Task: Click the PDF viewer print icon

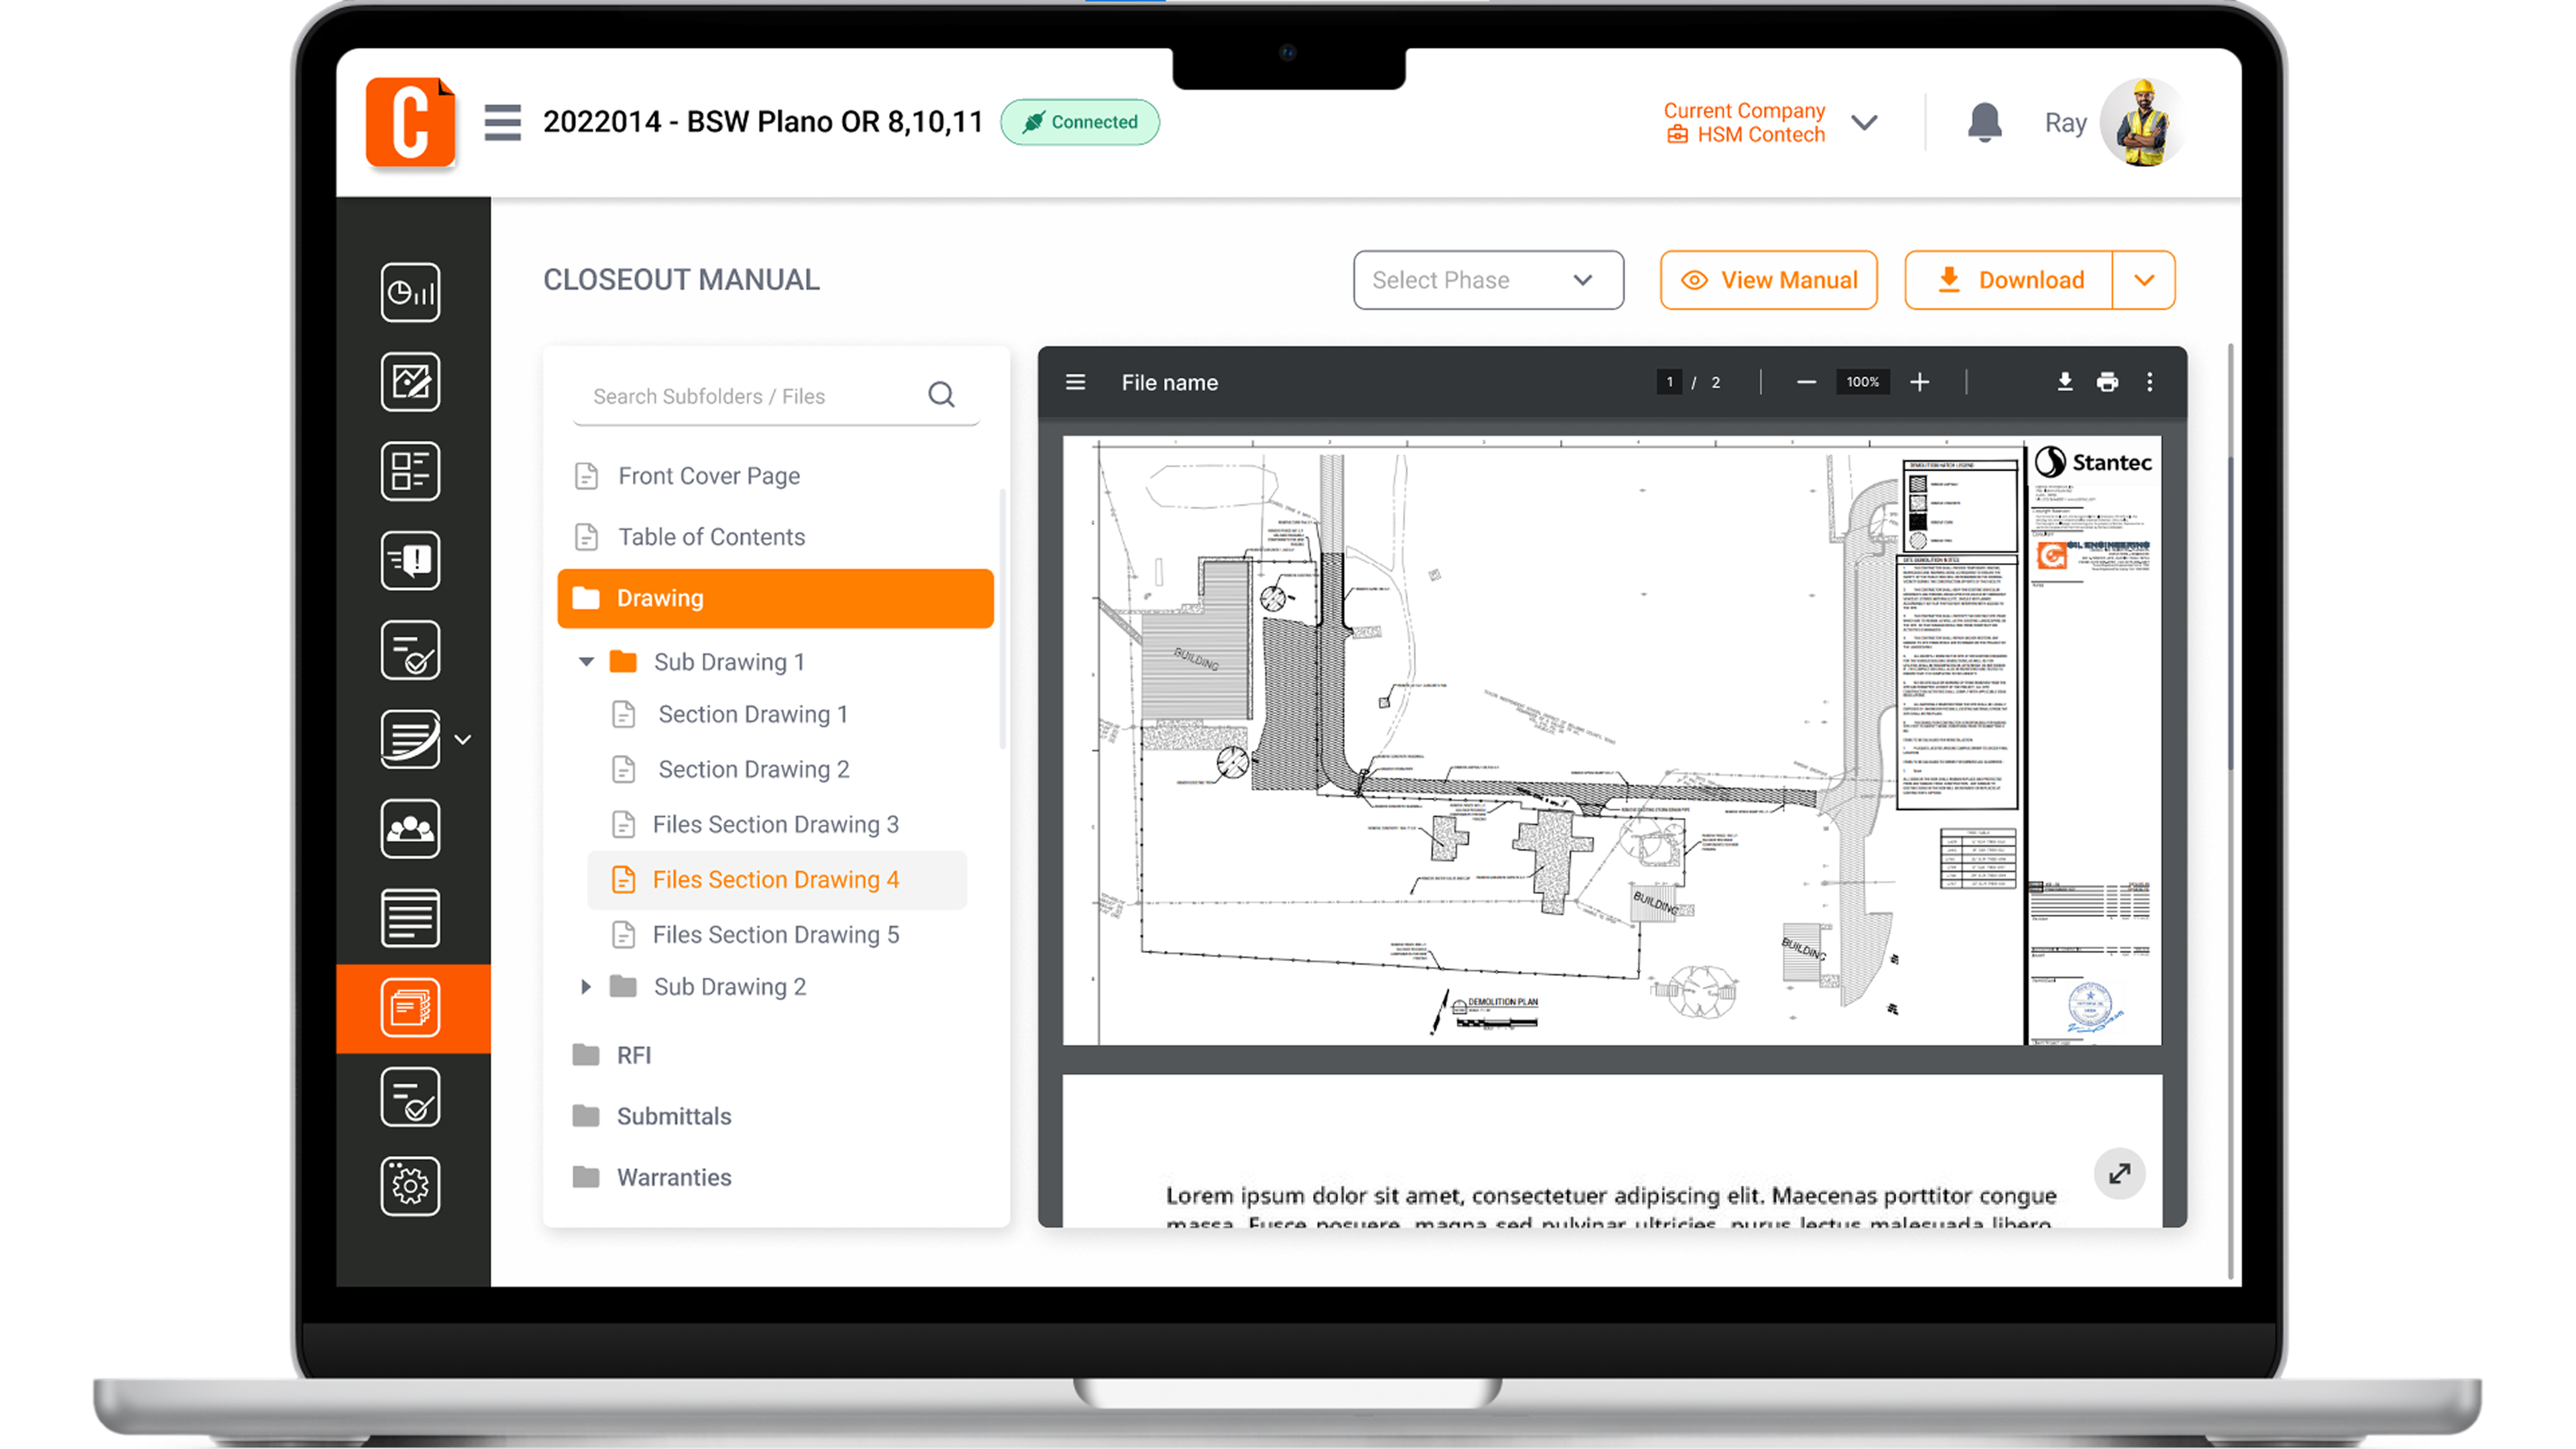Action: (2107, 382)
